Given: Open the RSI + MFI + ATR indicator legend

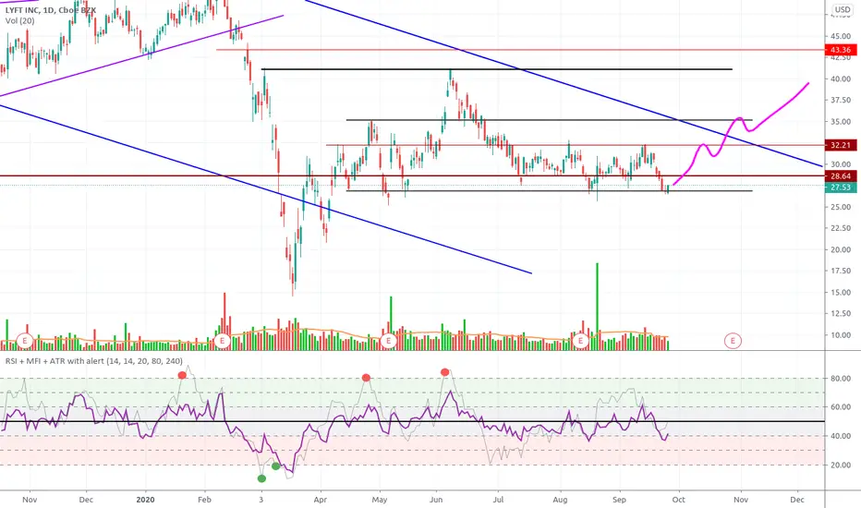Looking at the screenshot, I should point(93,361).
